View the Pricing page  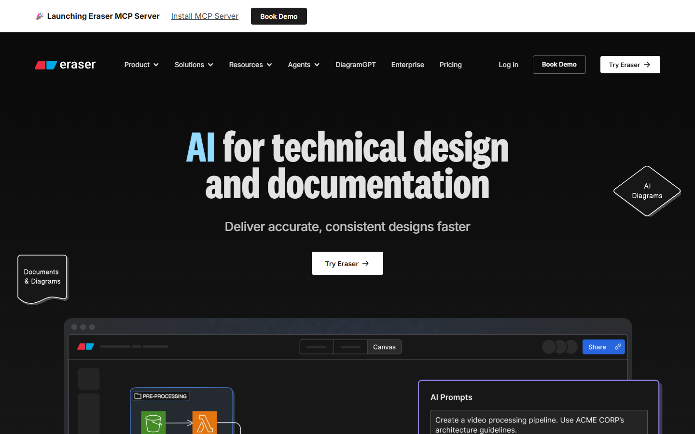(x=451, y=65)
